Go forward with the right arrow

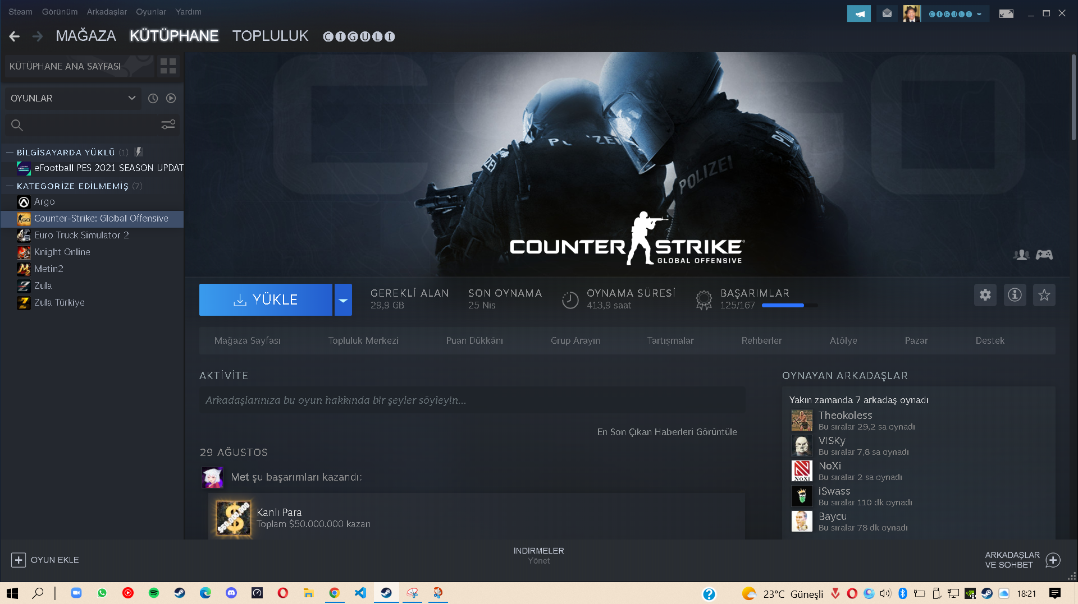(38, 36)
